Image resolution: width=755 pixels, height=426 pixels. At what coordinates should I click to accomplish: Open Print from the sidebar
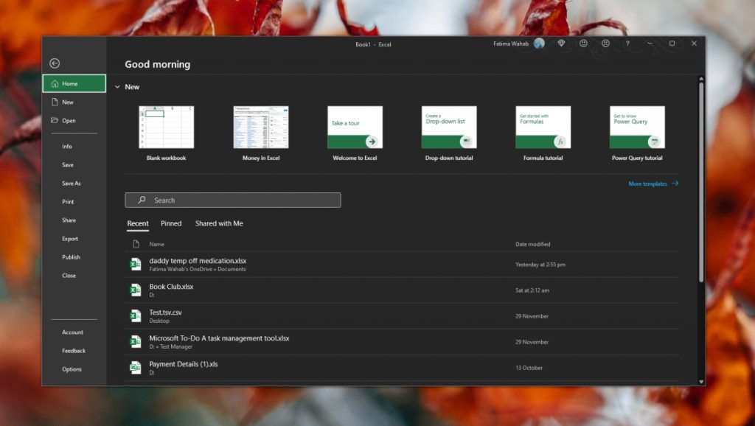point(68,201)
